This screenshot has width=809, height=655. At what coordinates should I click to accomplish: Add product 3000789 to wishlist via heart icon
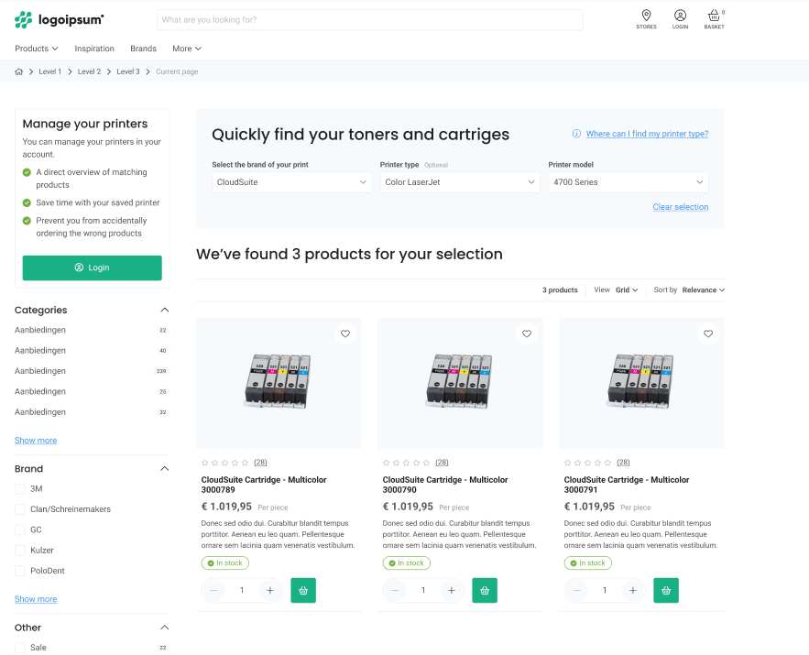pos(345,333)
